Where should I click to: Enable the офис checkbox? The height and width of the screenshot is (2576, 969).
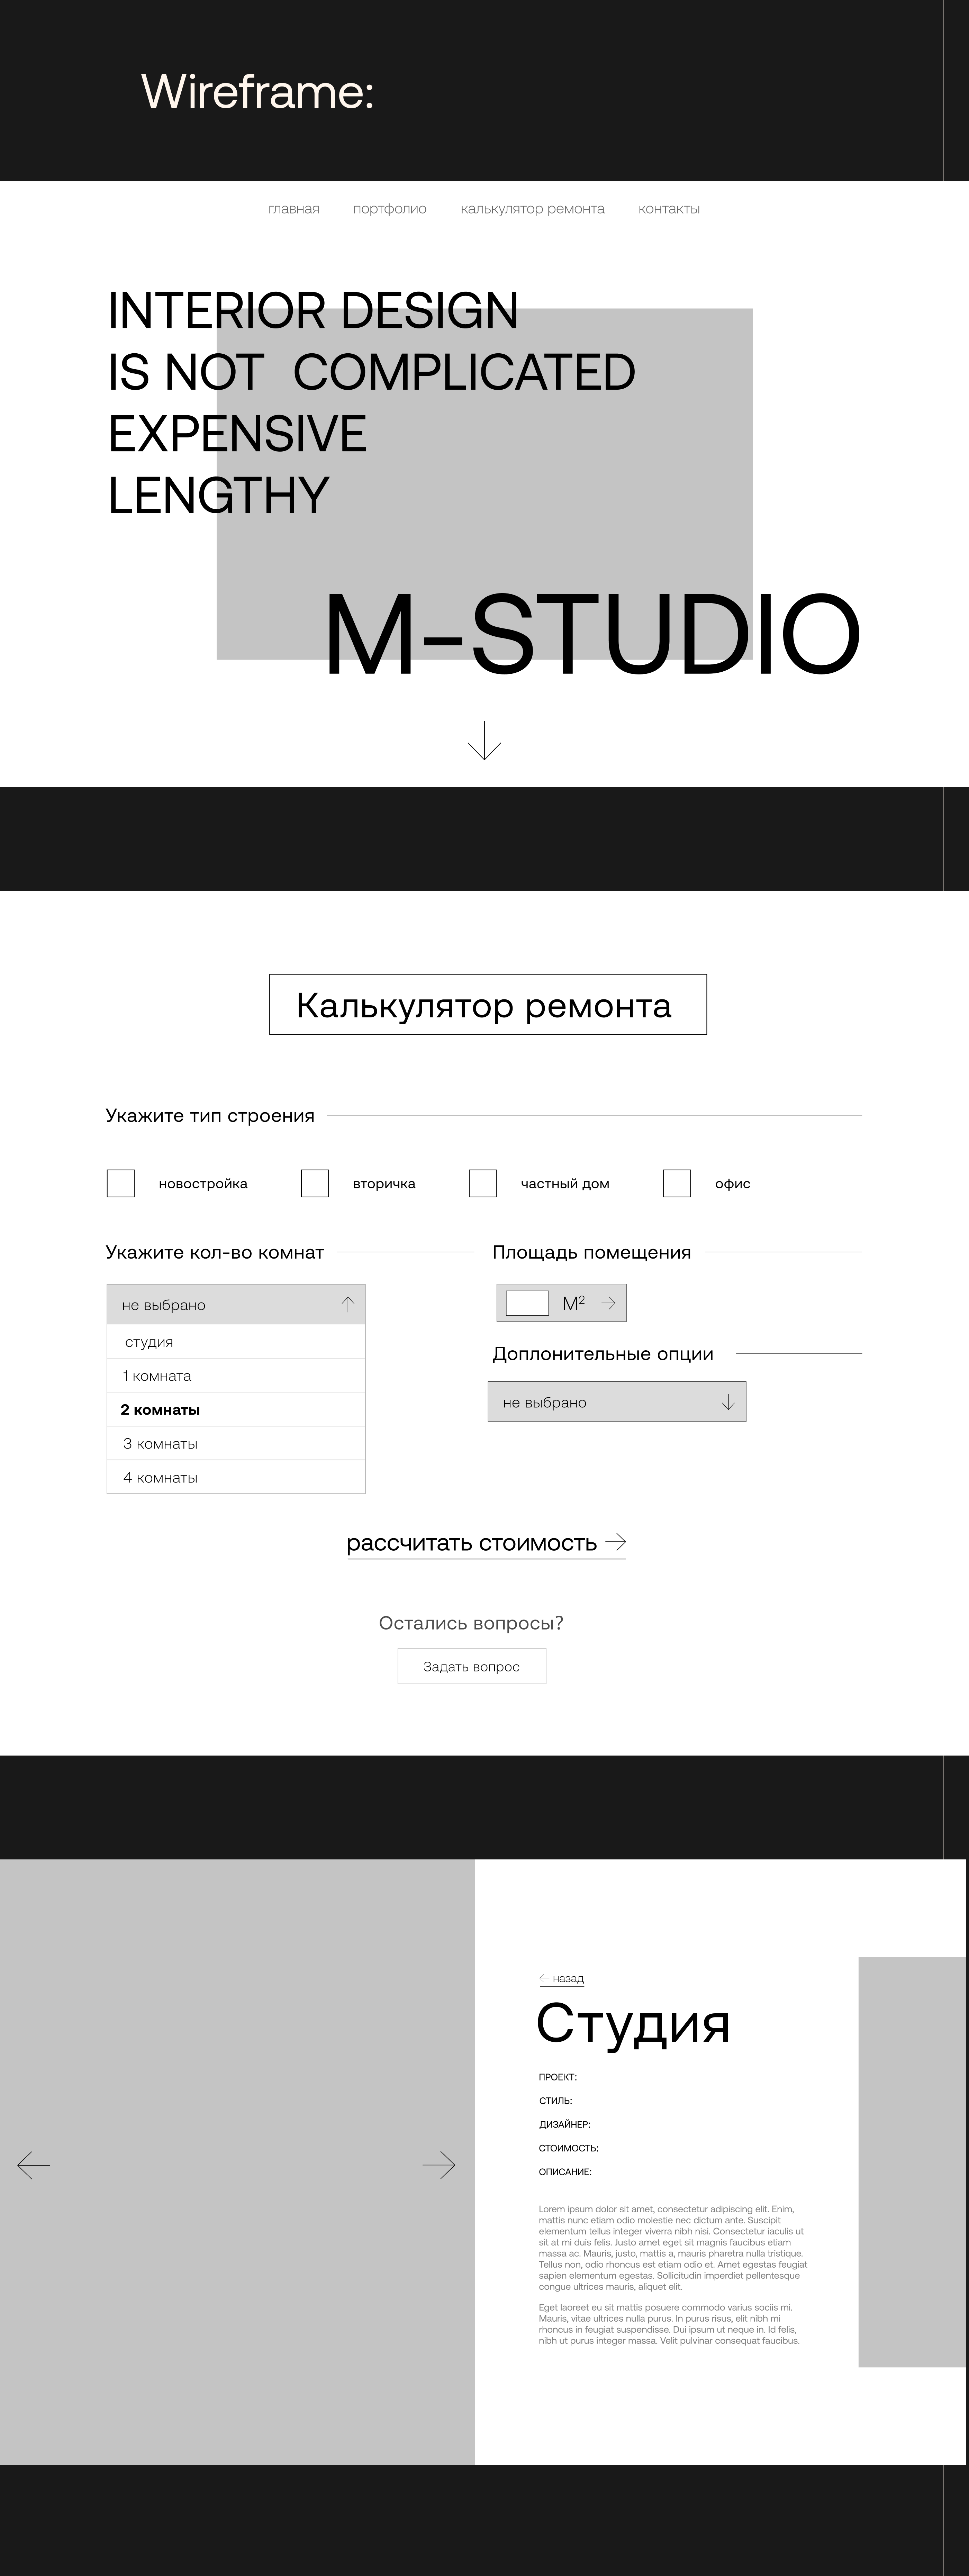[x=677, y=1183]
